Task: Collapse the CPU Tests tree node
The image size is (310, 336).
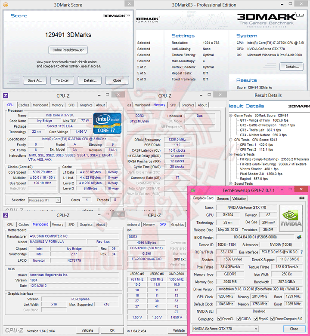Action: (x=231, y=140)
